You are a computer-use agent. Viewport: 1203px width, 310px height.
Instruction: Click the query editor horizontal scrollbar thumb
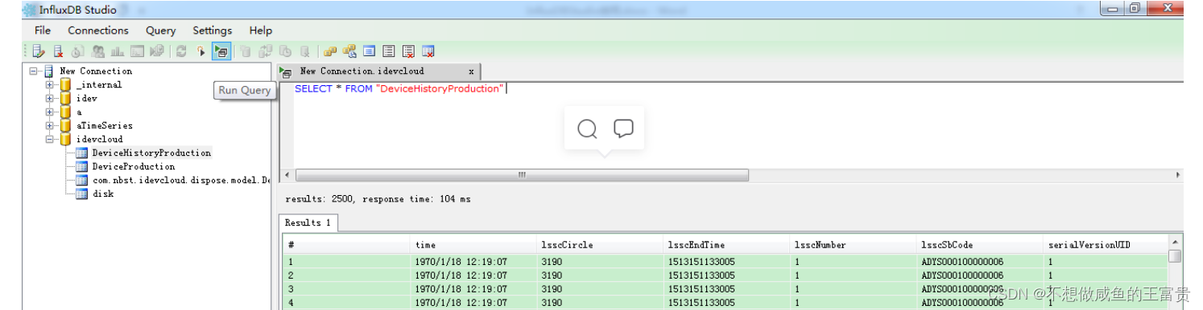[522, 175]
